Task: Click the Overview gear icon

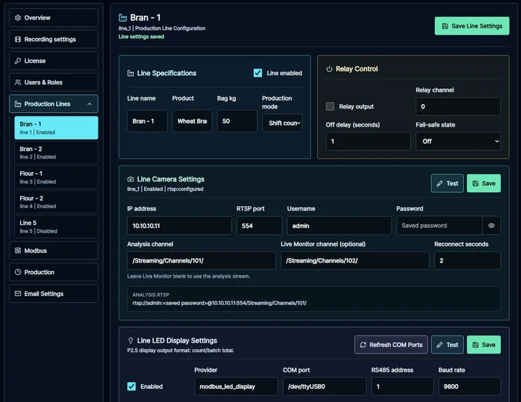Action: point(18,17)
